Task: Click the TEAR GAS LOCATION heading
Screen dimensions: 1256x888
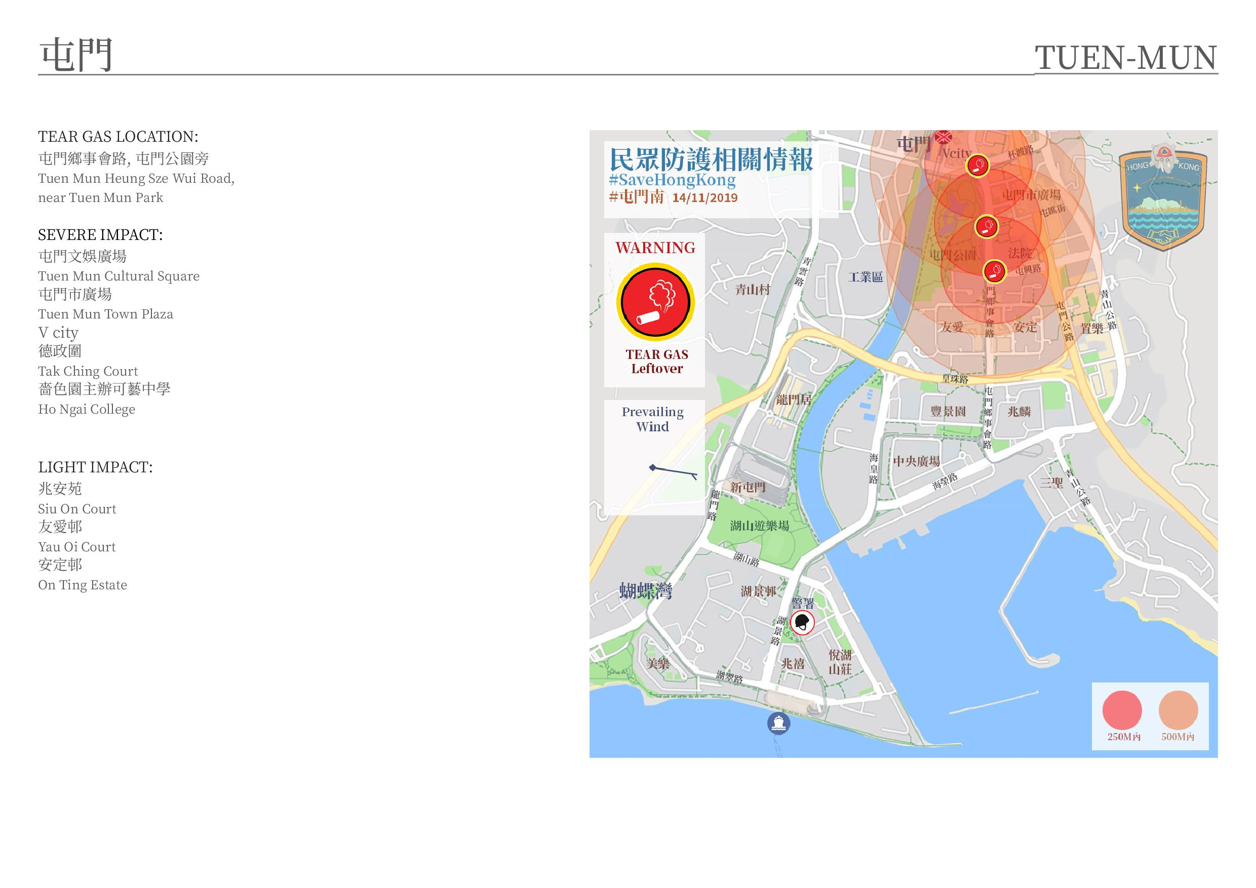Action: pos(118,136)
